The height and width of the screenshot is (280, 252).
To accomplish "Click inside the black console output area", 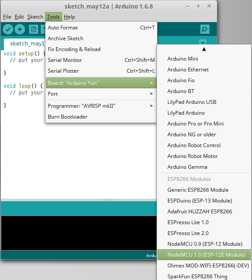I will click(79, 233).
